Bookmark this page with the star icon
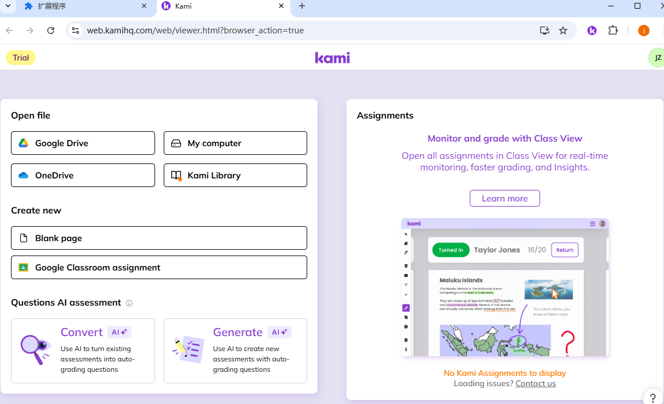This screenshot has width=664, height=404. tap(563, 31)
